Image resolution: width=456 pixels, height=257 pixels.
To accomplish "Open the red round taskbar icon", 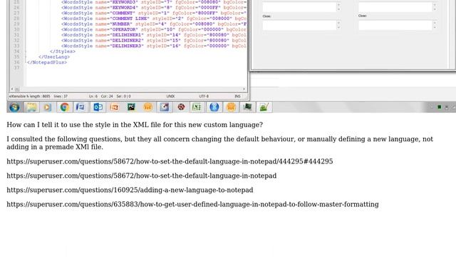I will click(x=181, y=107).
